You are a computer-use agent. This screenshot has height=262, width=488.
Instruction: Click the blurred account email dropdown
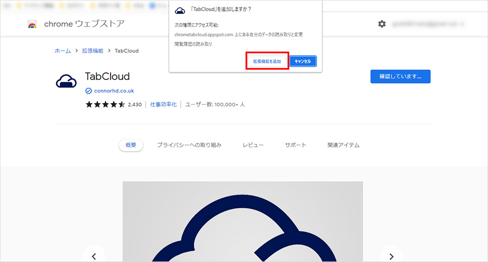(x=428, y=24)
